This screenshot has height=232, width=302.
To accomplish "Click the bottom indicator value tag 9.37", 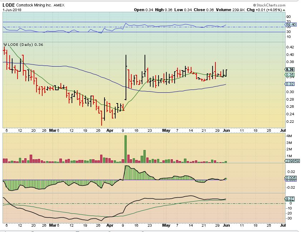I will pyautogui.click(x=290, y=199).
